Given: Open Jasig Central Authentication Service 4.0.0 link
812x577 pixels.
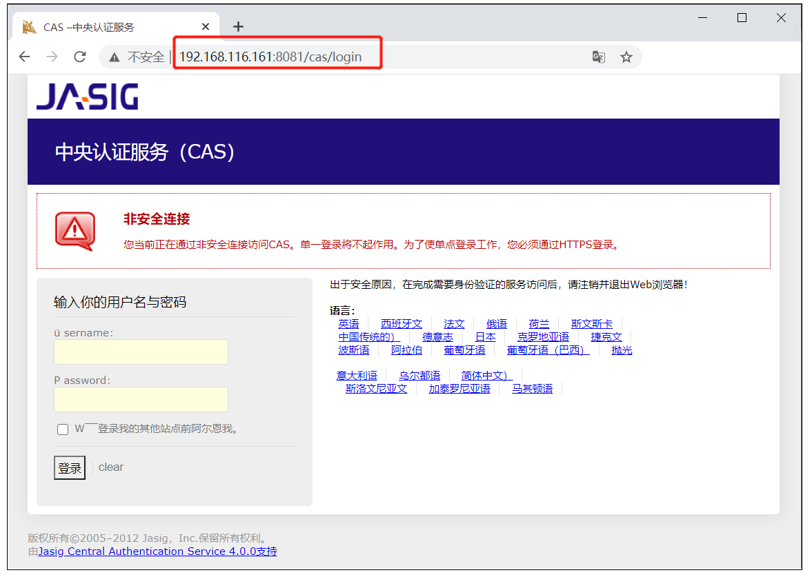Looking at the screenshot, I should (x=157, y=551).
